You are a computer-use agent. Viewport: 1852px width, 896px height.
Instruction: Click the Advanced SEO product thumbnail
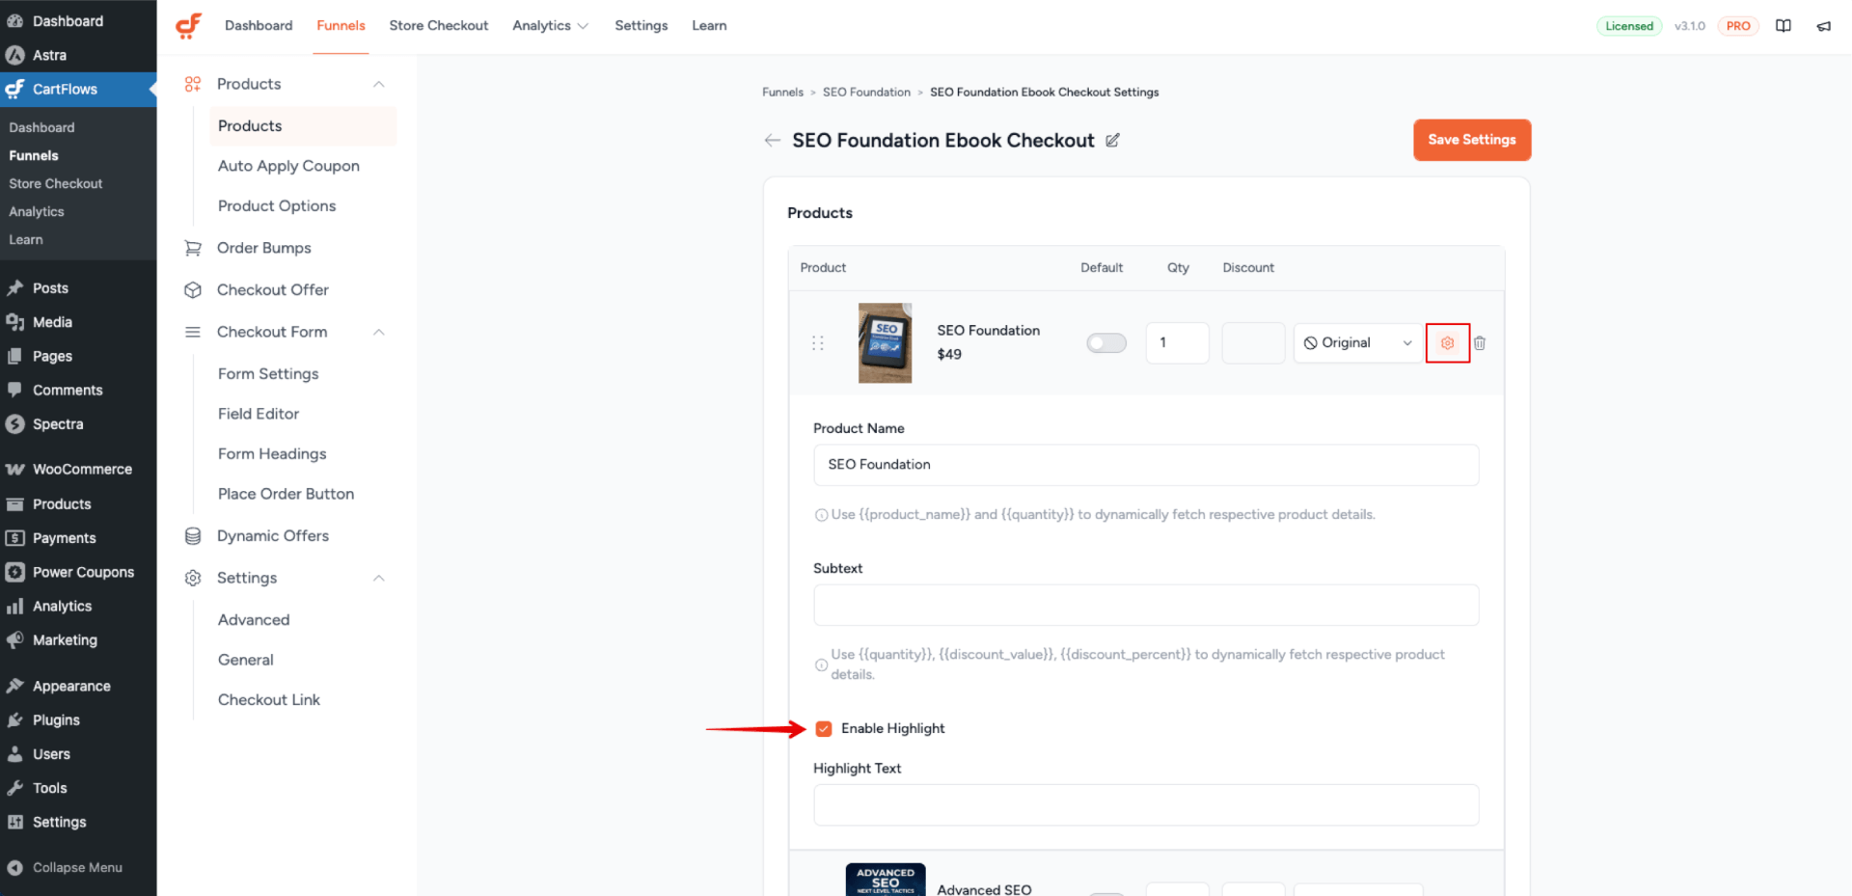(x=885, y=880)
